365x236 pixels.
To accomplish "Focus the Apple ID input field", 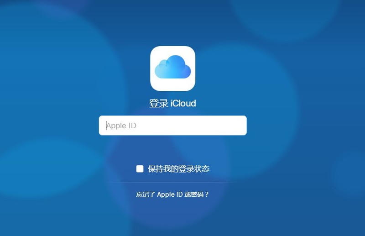I will click(172, 126).
